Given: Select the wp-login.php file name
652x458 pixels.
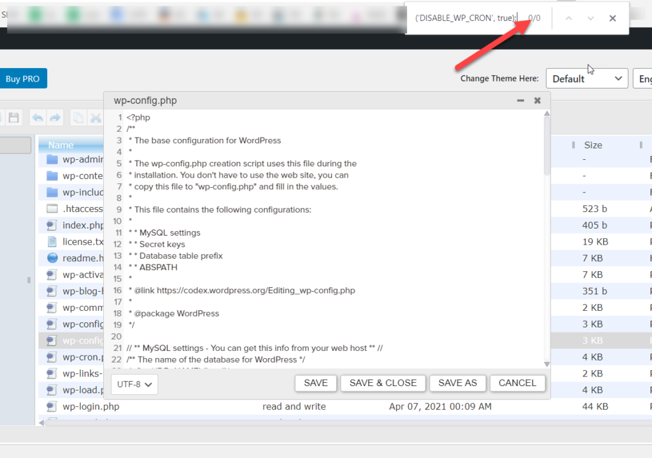Looking at the screenshot, I should coord(90,406).
